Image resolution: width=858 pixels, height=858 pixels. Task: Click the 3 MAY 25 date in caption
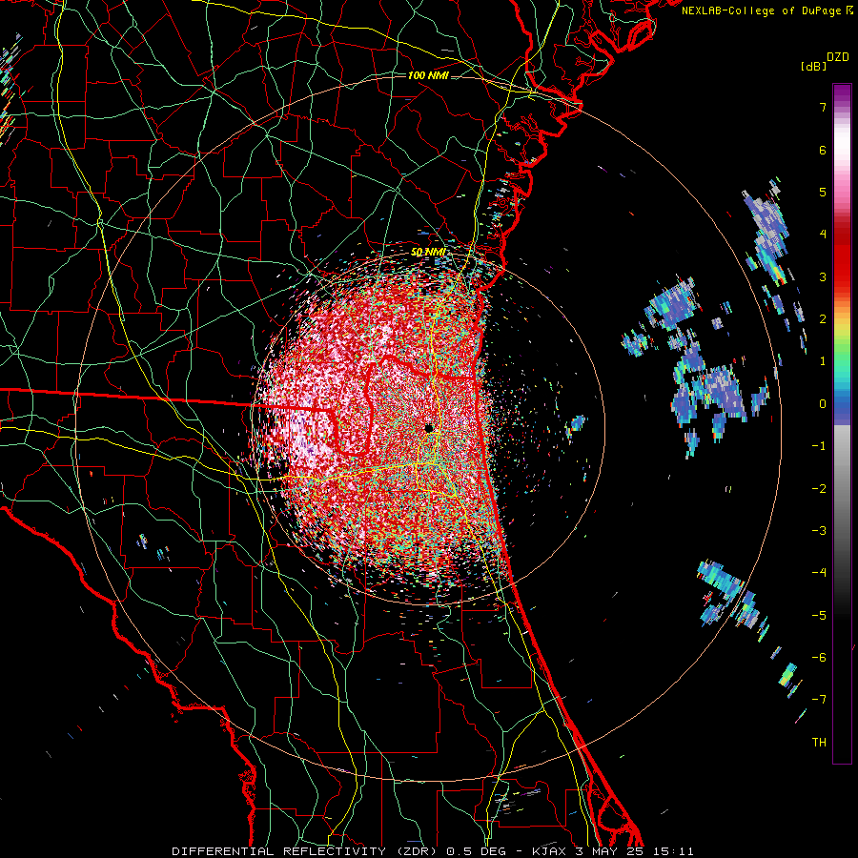(x=608, y=851)
